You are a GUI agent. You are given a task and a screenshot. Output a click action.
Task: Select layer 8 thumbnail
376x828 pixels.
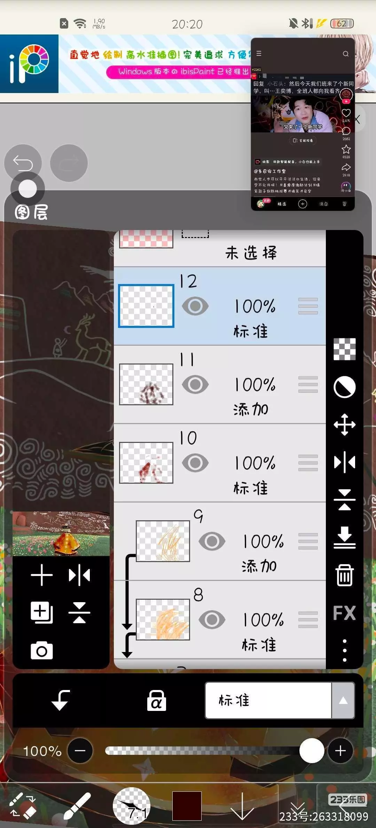tap(163, 620)
